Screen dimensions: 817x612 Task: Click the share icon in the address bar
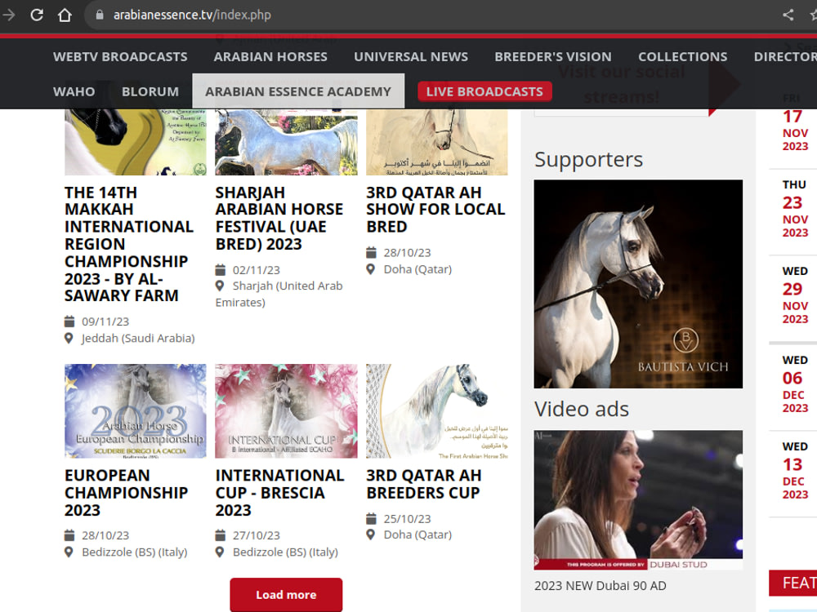point(788,15)
